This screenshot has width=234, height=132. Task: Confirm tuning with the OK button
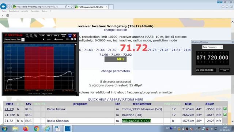click(x=224, y=70)
